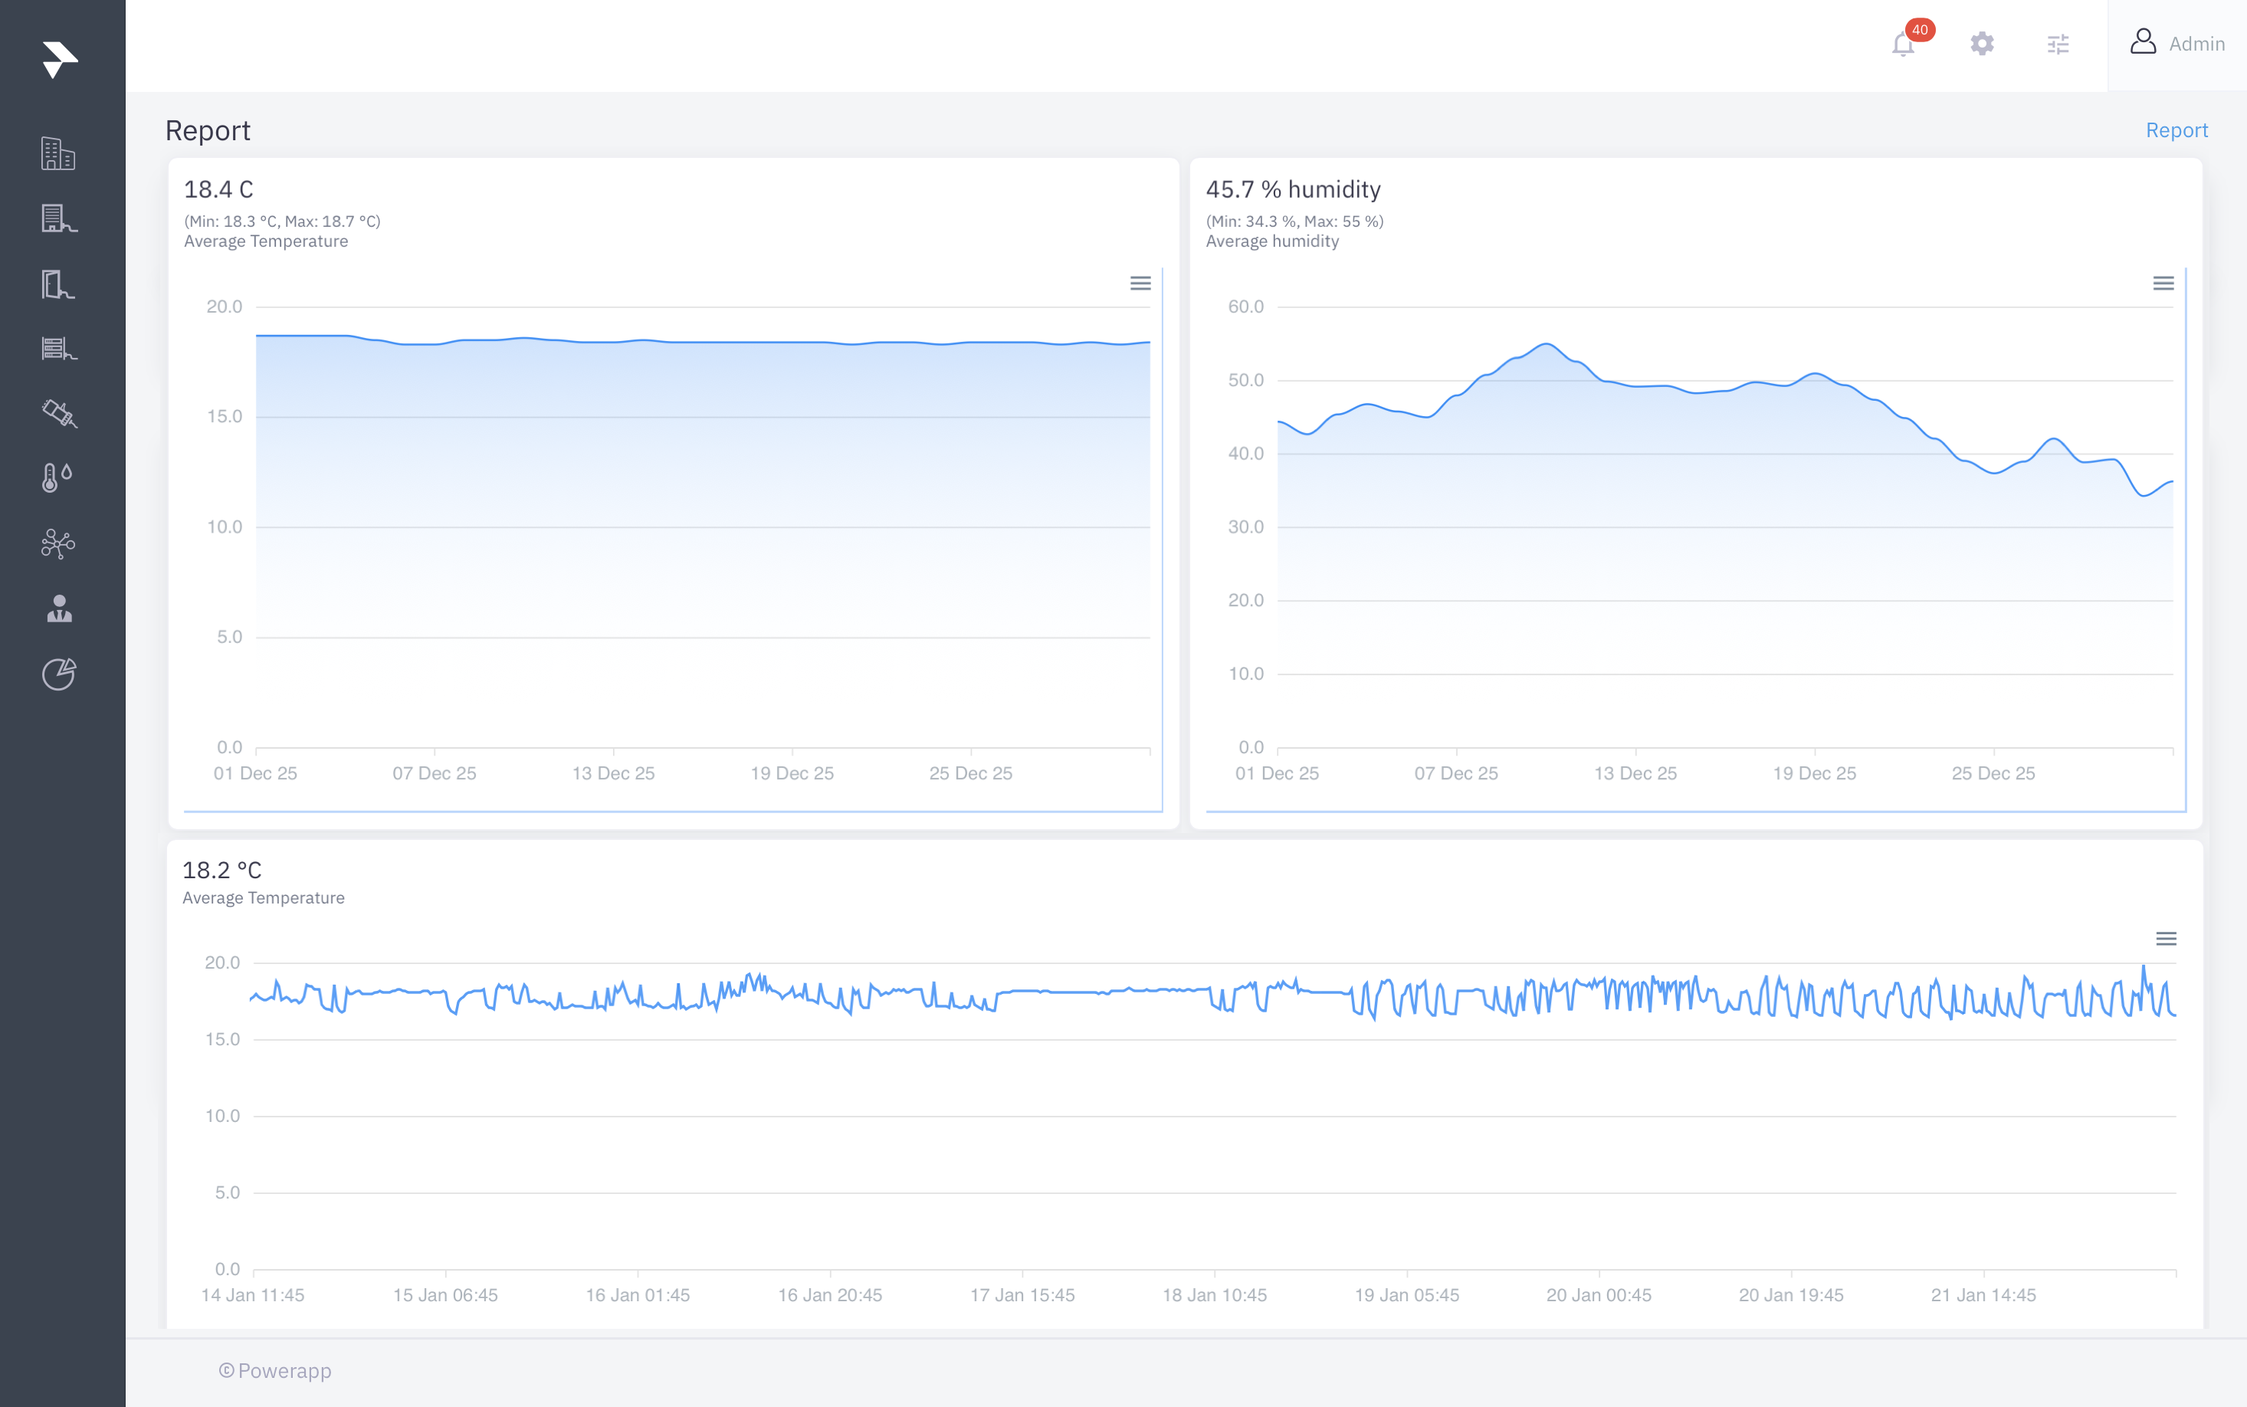This screenshot has height=1407, width=2247.
Task: Click the building with cable sidebar icon
Action: 57,218
